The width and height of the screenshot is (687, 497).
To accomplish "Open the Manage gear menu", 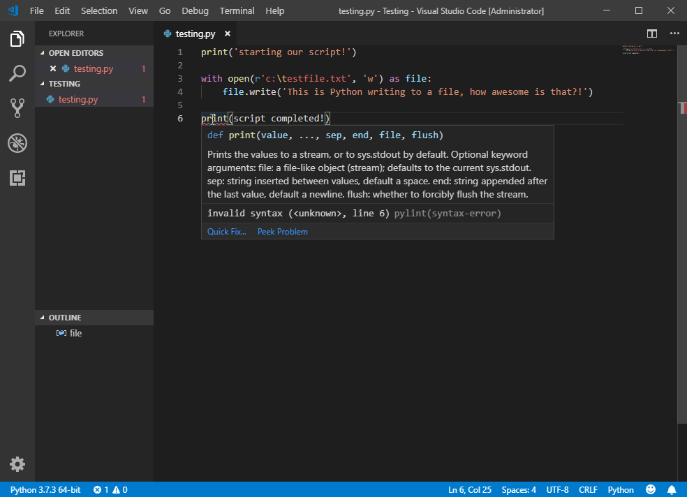I will click(17, 464).
